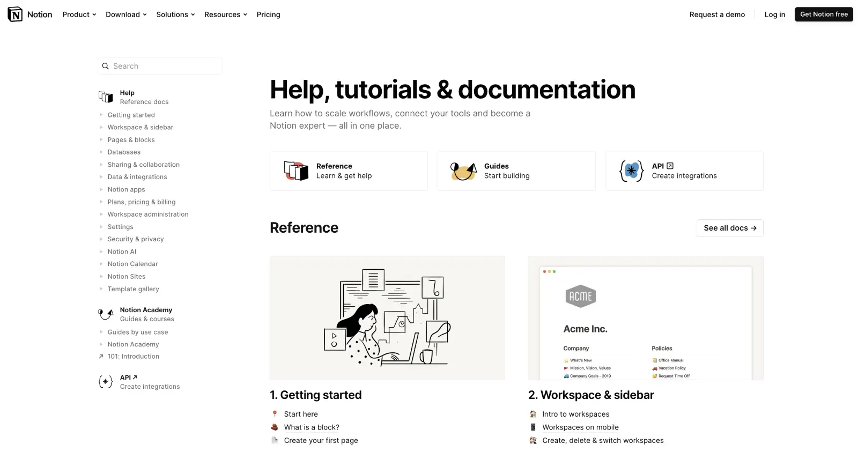The image size is (858, 451).
Task: Click the Help Reference docs heading
Action: tap(144, 97)
